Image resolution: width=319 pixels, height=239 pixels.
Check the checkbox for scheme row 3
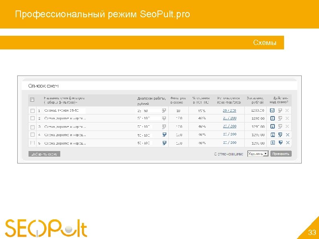[x=33, y=127]
